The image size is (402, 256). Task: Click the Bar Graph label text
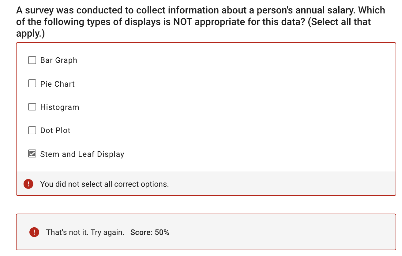(x=58, y=60)
